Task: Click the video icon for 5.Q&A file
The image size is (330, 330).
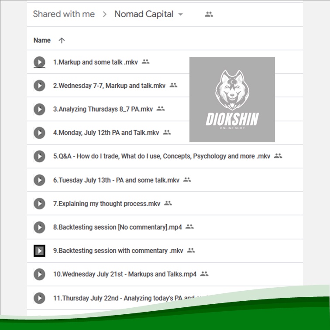Action: pyautogui.click(x=39, y=156)
